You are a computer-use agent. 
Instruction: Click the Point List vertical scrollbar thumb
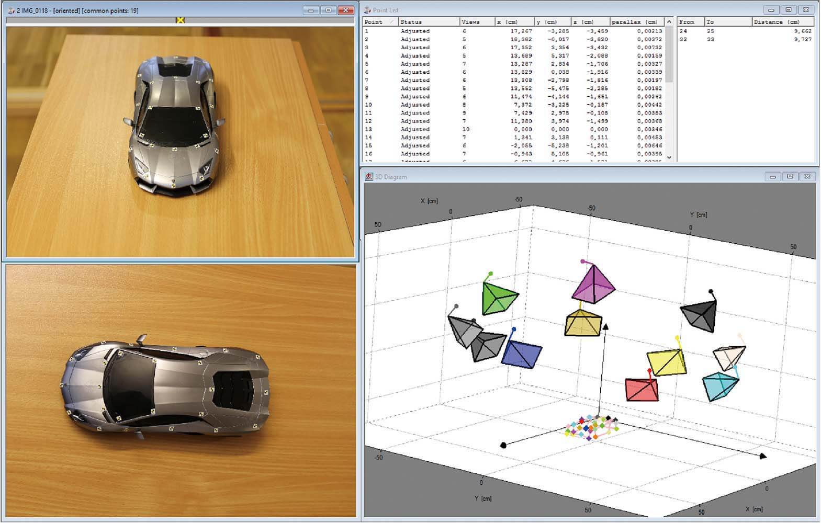(669, 55)
